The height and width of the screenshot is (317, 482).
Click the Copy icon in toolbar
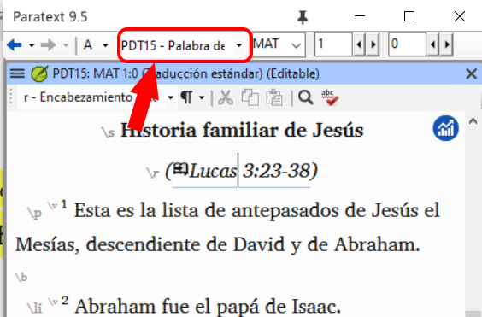[x=250, y=97]
